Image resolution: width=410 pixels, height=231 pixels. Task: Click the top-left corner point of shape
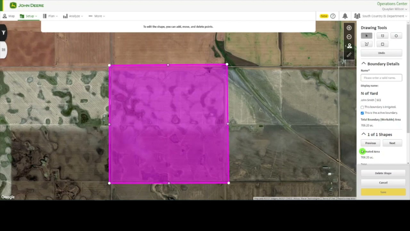110,65
